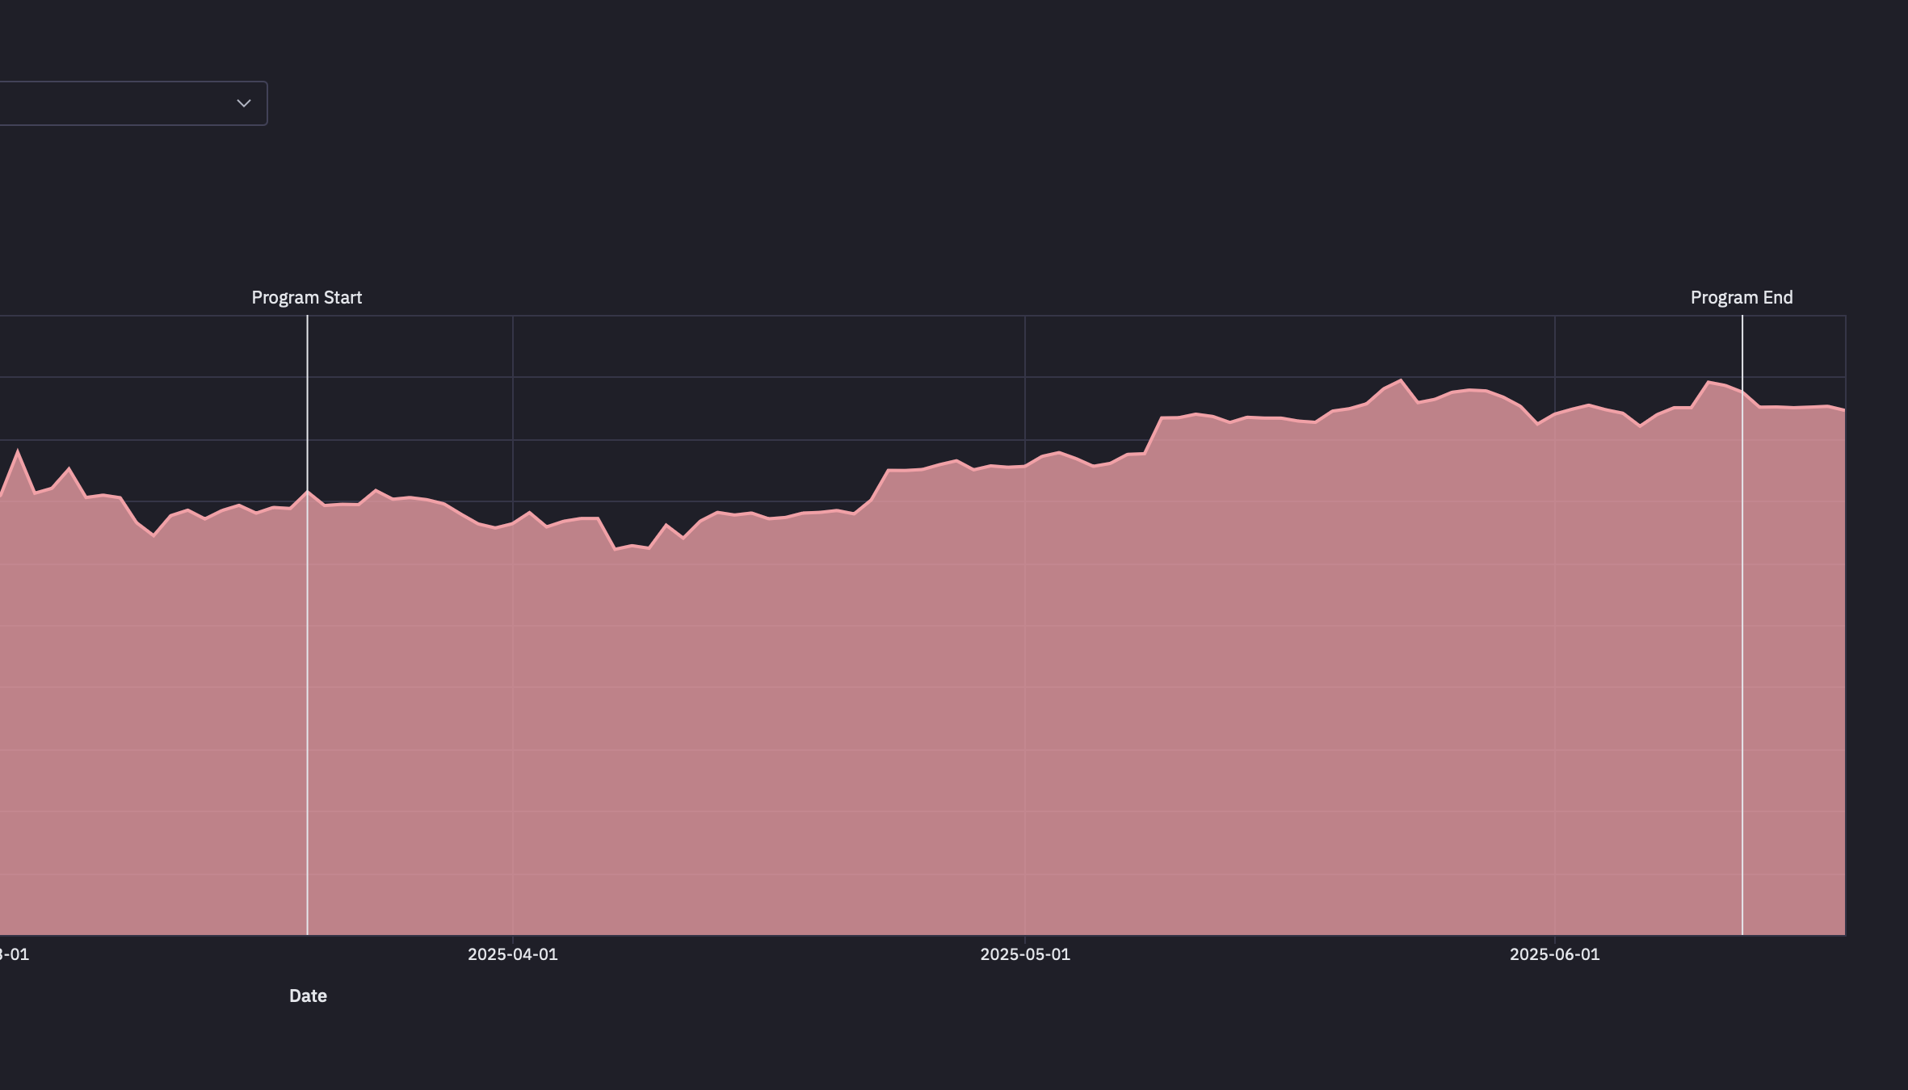Click the 2025-06-01 axis label

click(1553, 954)
